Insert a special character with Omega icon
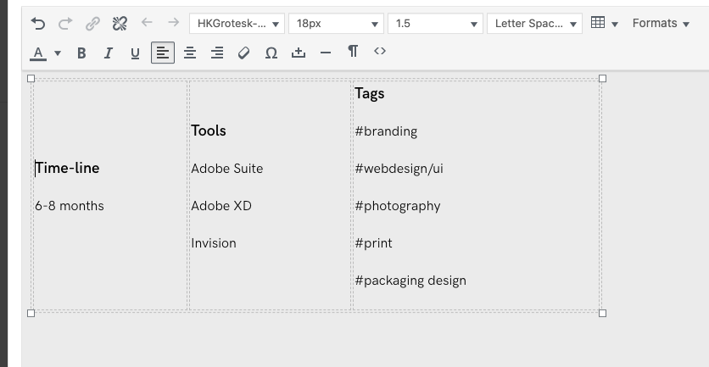This screenshot has width=709, height=367. 271,53
